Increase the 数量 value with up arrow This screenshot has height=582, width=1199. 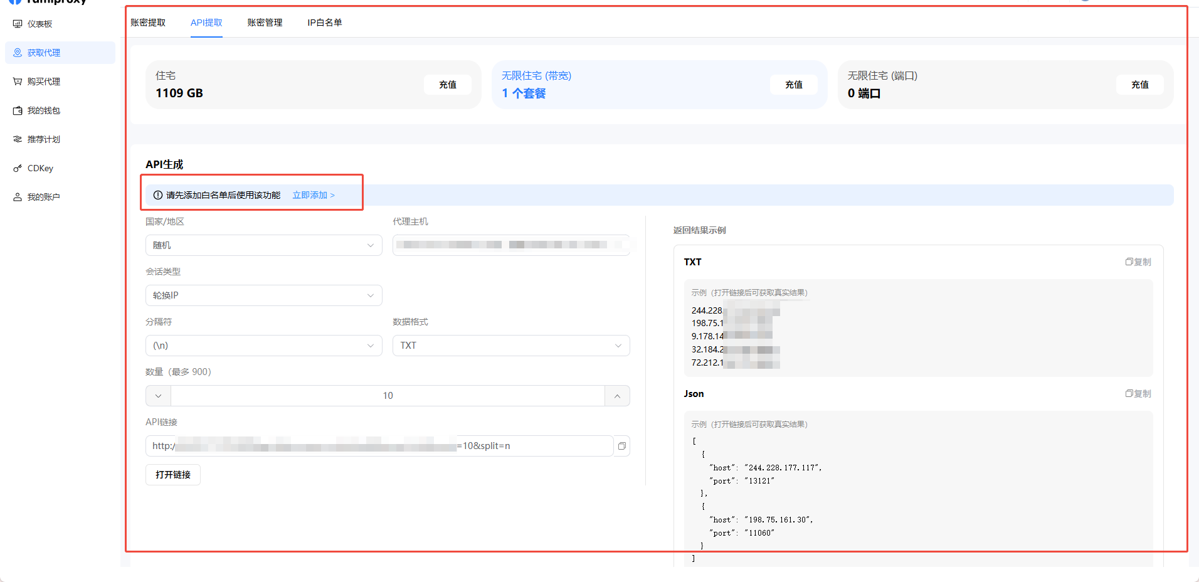click(617, 396)
